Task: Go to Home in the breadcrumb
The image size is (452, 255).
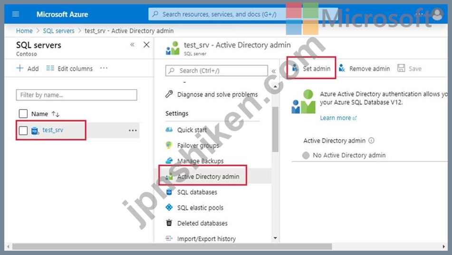Action: 24,30
